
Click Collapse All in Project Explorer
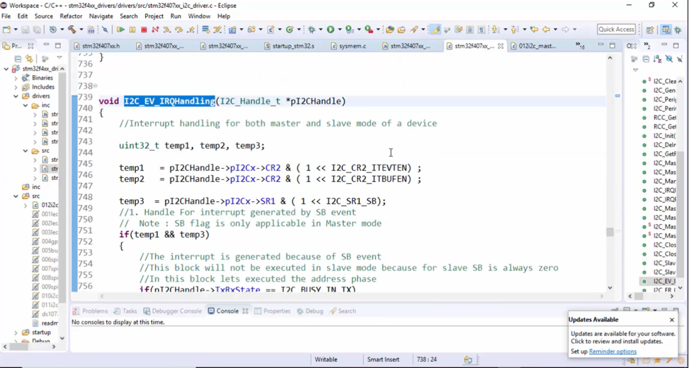[18, 58]
